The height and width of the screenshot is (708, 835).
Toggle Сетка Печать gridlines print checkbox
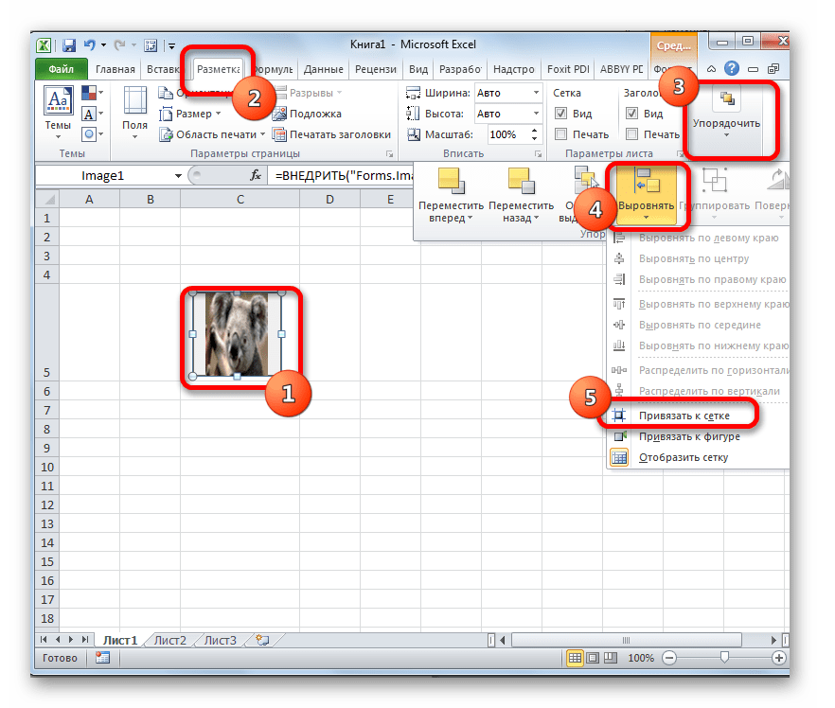click(x=560, y=134)
